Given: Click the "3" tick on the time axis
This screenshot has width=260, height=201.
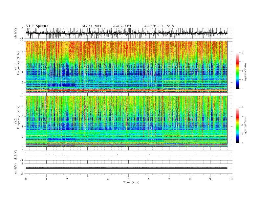Looking at the screenshot, I should click(87, 179).
